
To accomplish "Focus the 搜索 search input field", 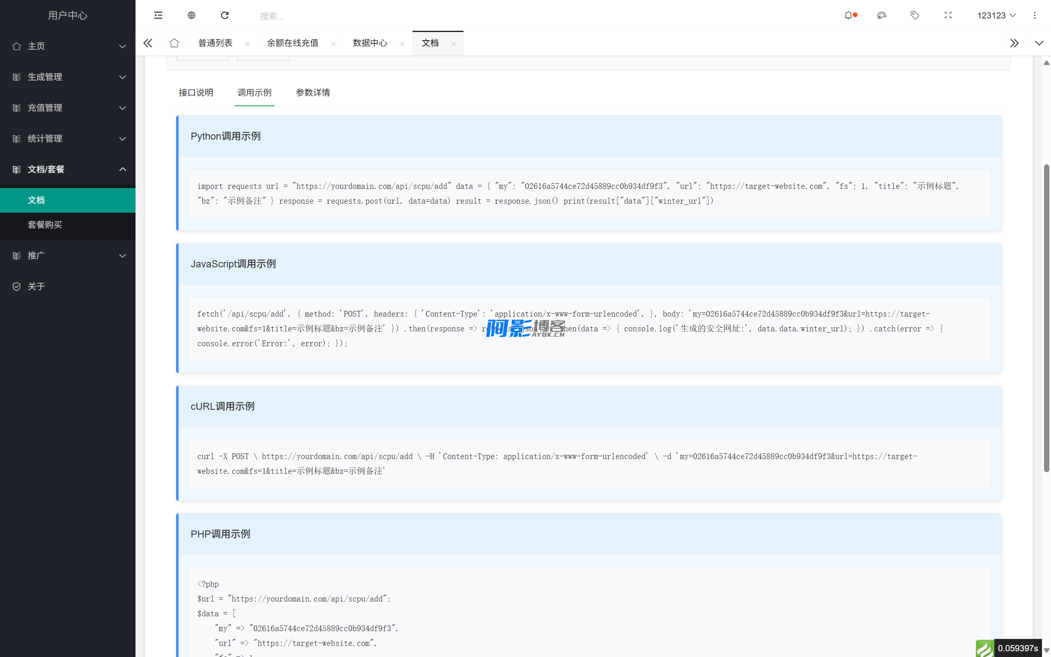I will (x=304, y=16).
